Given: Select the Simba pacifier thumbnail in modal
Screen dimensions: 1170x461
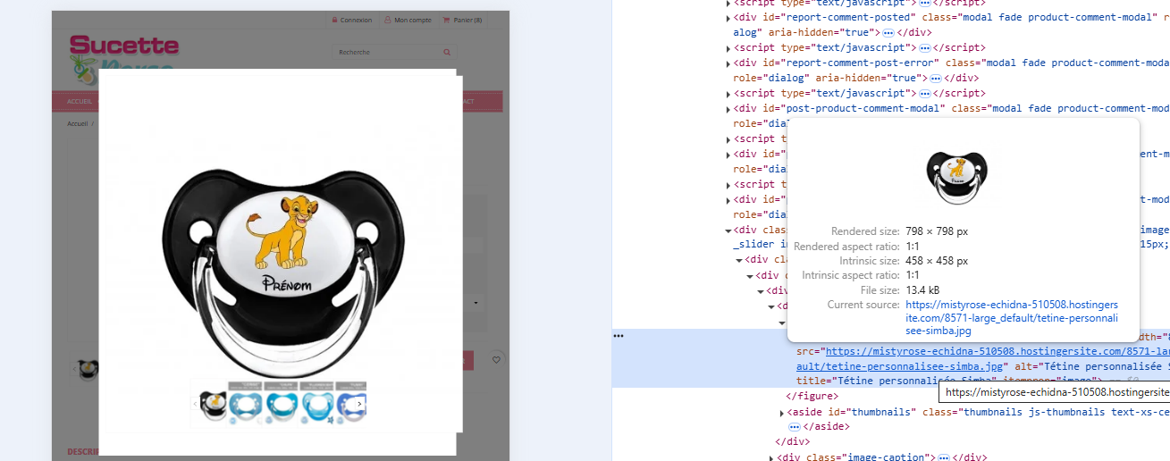Looking at the screenshot, I should point(212,405).
